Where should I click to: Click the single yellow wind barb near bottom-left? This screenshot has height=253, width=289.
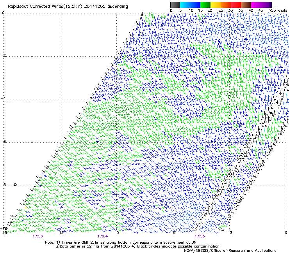pyautogui.click(x=25, y=208)
